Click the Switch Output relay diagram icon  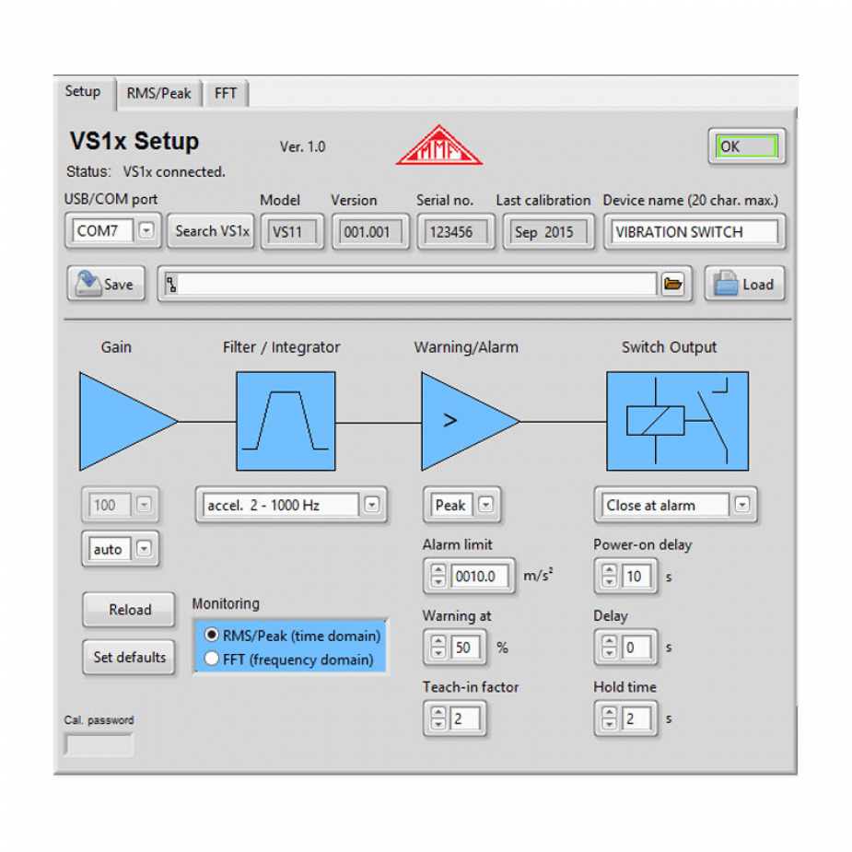tap(678, 420)
